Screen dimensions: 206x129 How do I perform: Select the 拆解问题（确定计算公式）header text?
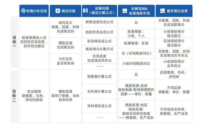[102, 11]
